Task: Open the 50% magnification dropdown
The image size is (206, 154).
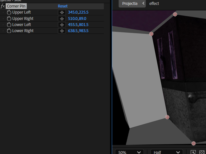Action: click(129, 152)
